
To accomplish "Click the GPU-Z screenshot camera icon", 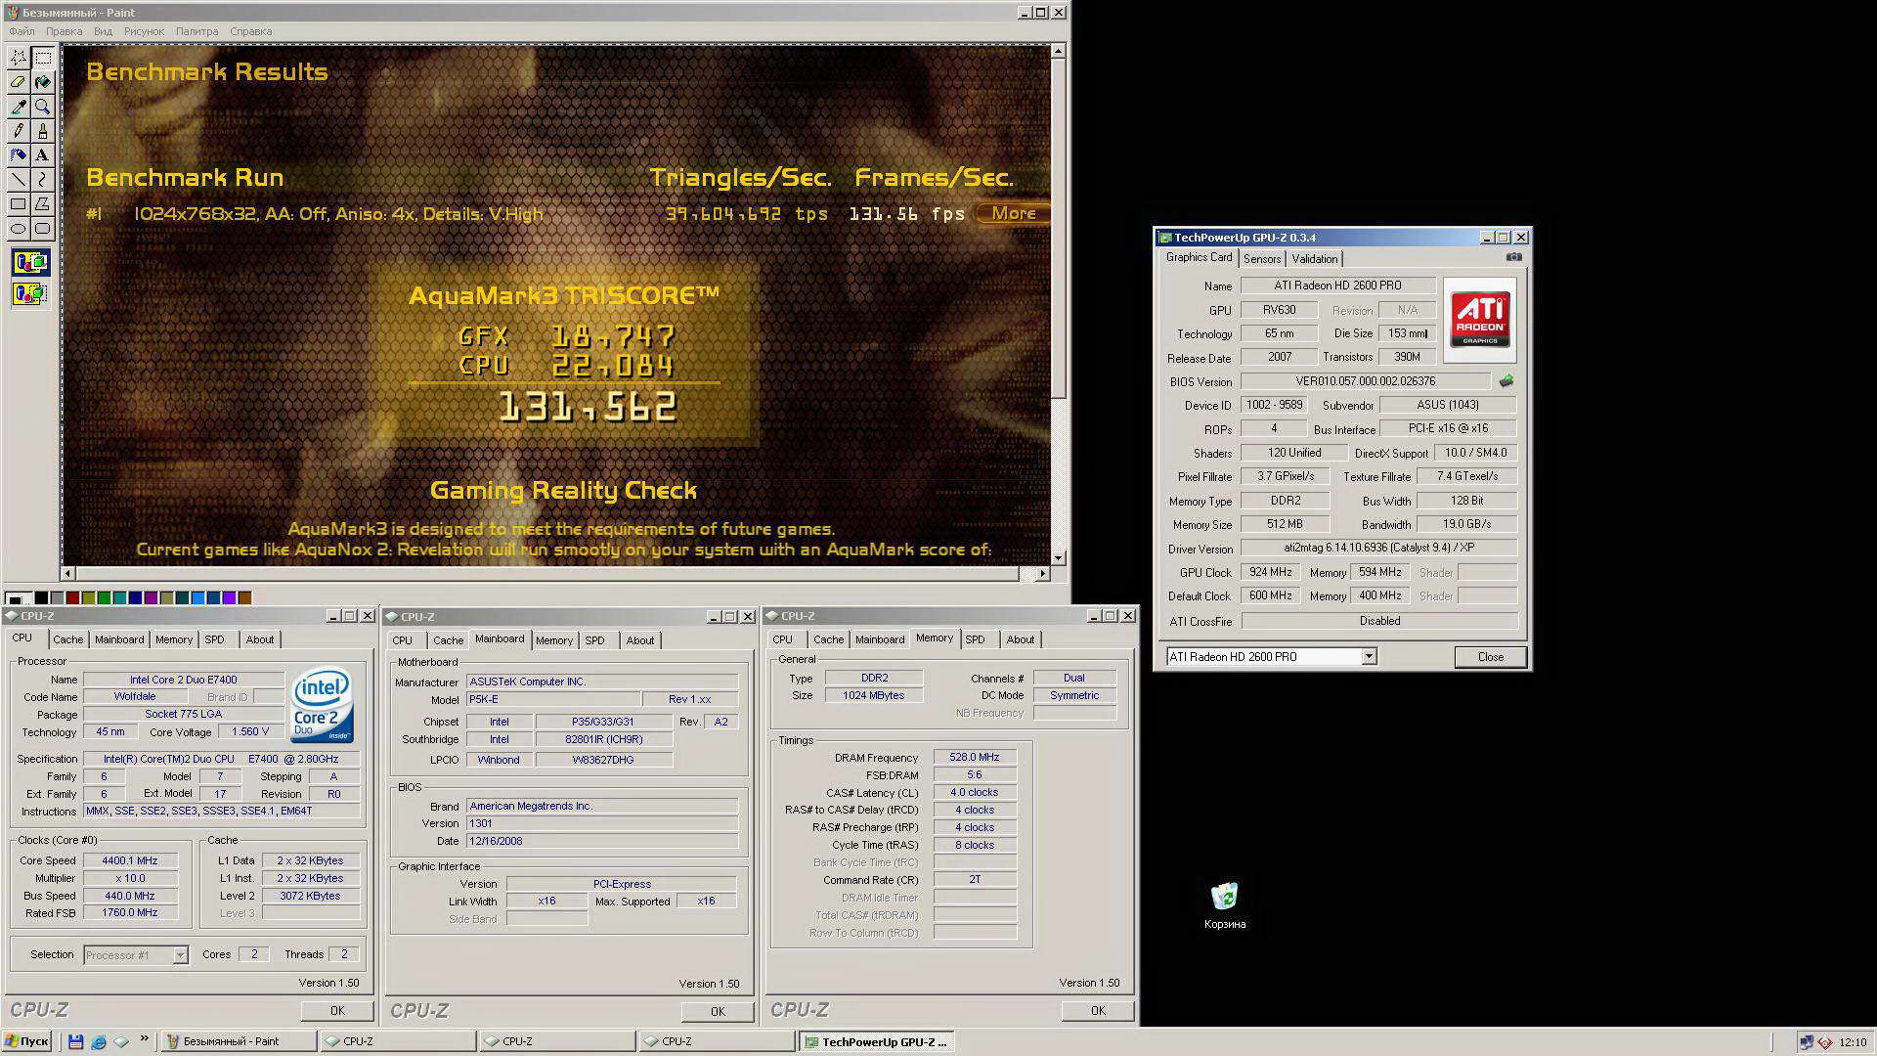I will click(x=1513, y=257).
